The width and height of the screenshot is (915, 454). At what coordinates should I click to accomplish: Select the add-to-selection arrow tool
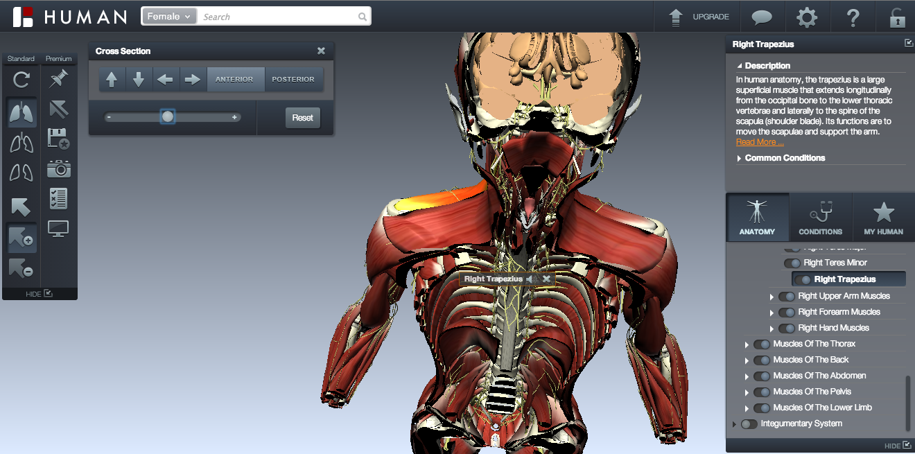pyautogui.click(x=21, y=238)
